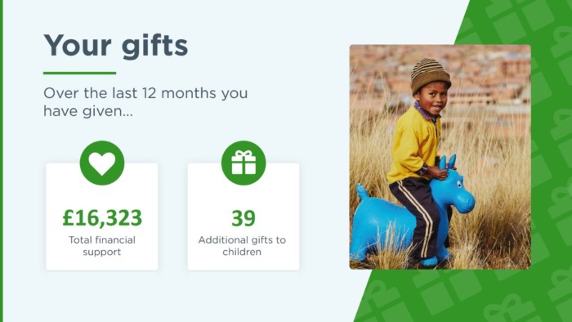Image resolution: width=572 pixels, height=322 pixels.
Task: Click the white heart icon
Action: click(x=102, y=163)
